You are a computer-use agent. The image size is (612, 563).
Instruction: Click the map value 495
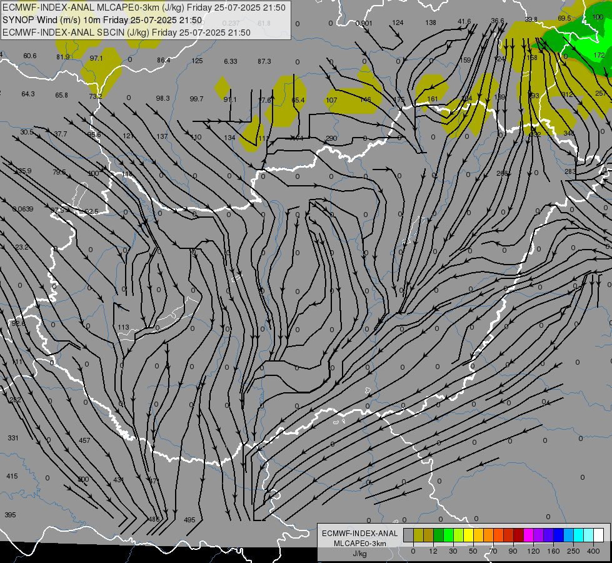click(189, 520)
